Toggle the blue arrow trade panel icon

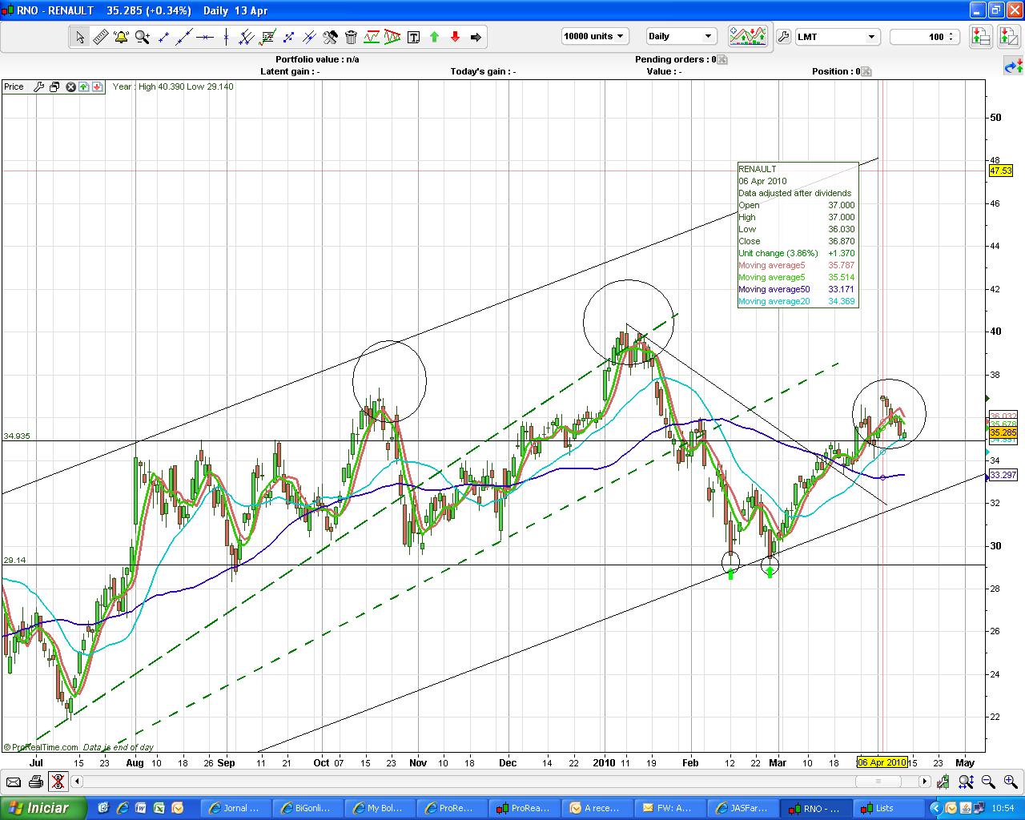[x=1012, y=66]
